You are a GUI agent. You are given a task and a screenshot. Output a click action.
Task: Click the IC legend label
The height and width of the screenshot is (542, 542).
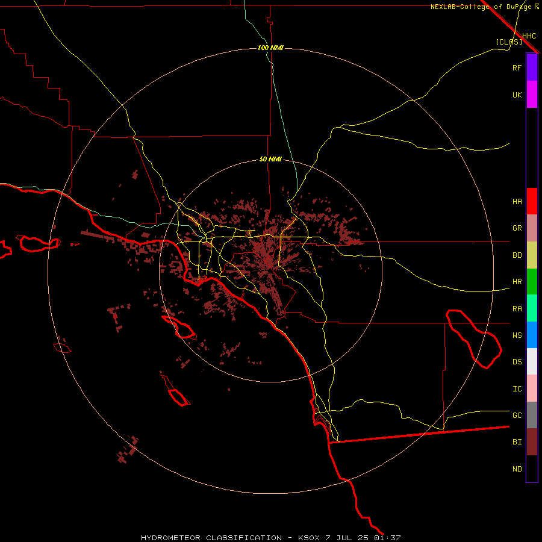pyautogui.click(x=517, y=389)
